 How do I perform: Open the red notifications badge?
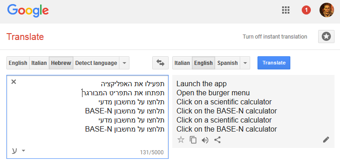(306, 10)
